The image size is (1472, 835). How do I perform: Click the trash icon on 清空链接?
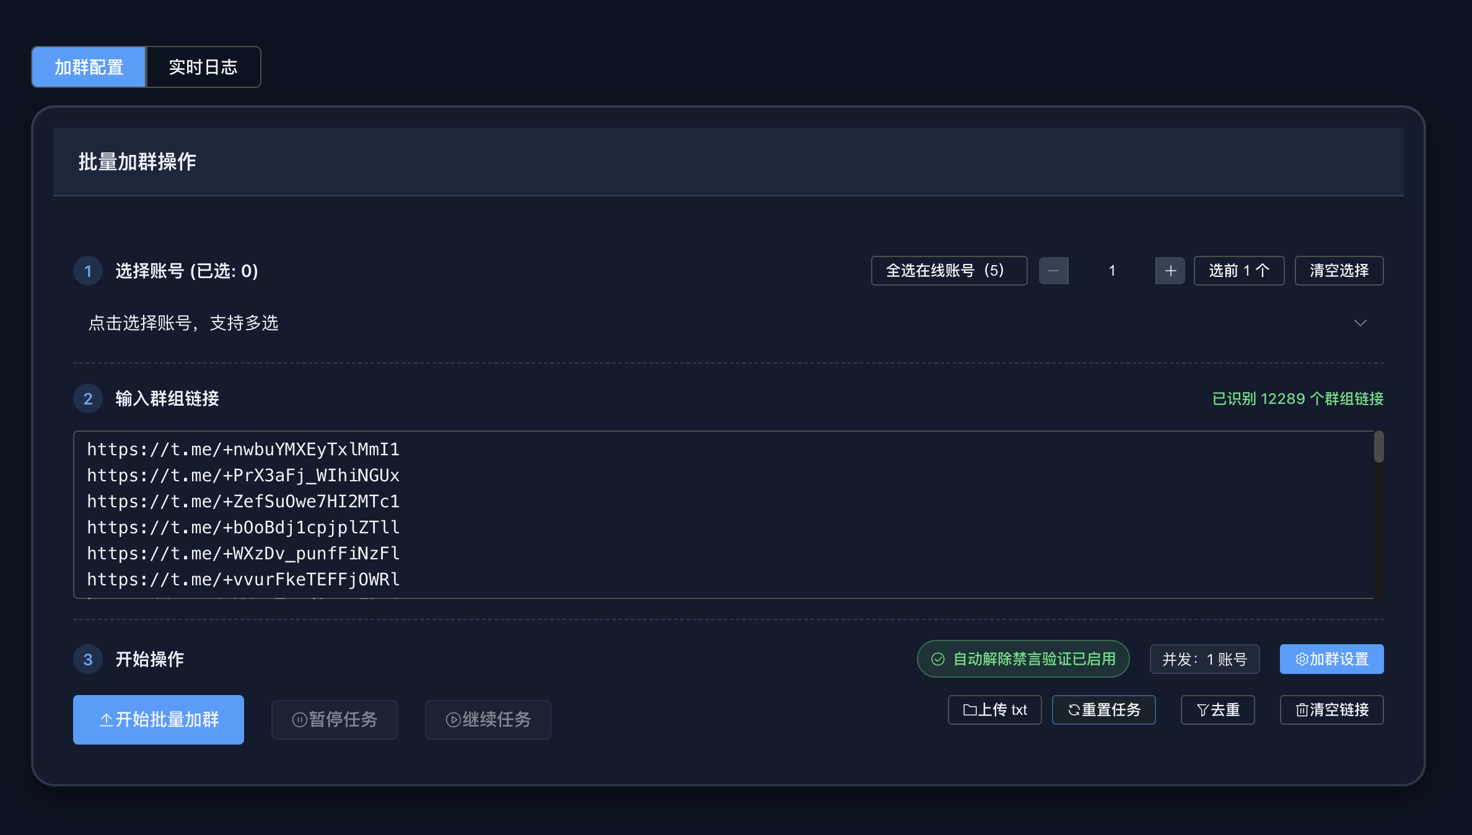1302,710
